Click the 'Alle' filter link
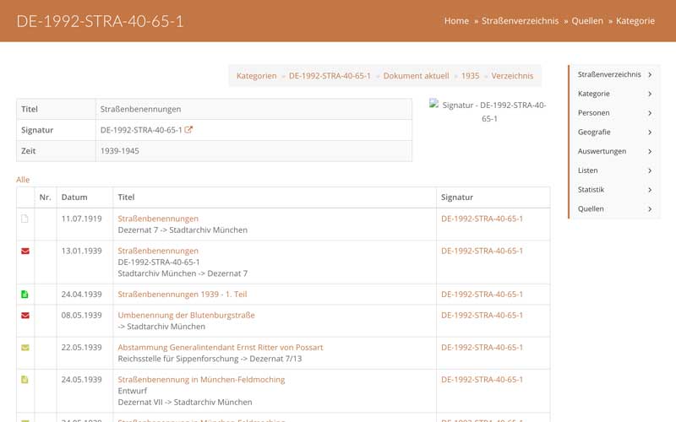 coord(23,180)
